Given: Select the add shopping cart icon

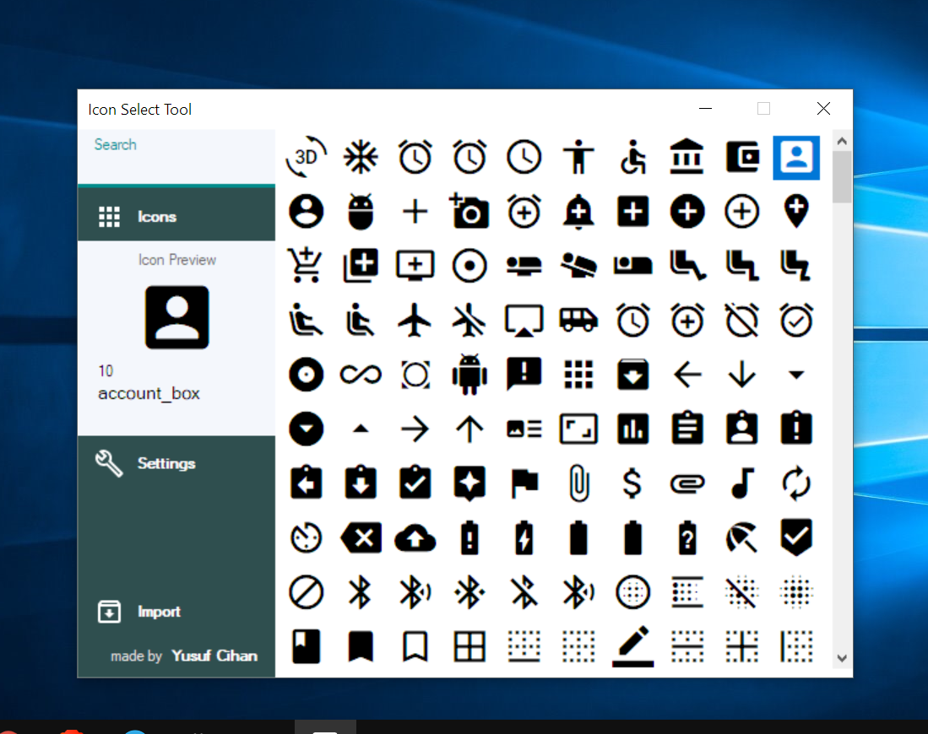Looking at the screenshot, I should click(x=306, y=266).
